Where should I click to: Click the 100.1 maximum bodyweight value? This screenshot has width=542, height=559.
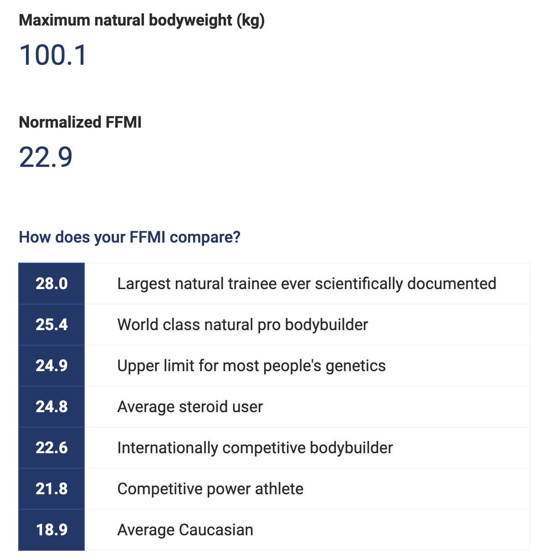tap(53, 55)
